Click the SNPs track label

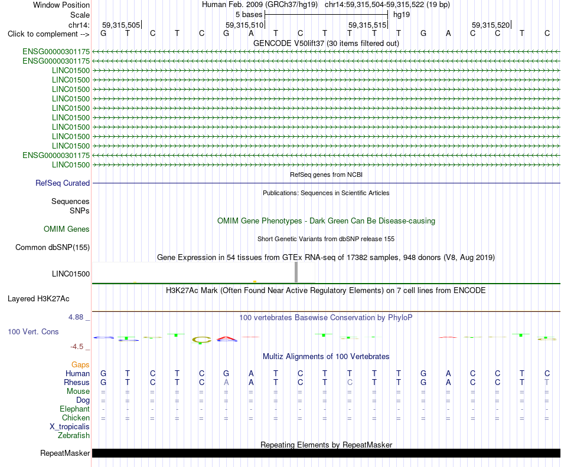[80, 211]
